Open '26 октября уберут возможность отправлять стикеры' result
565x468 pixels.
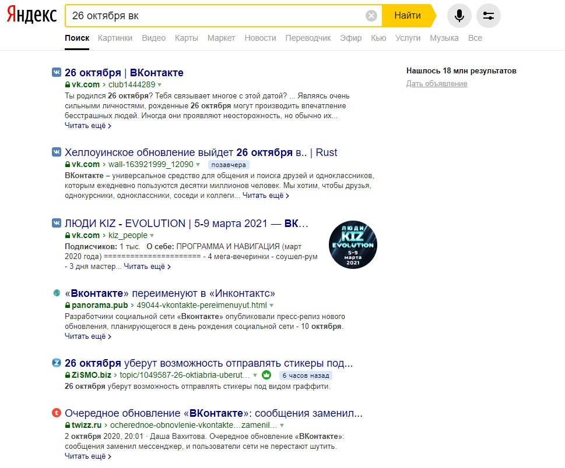click(x=209, y=363)
